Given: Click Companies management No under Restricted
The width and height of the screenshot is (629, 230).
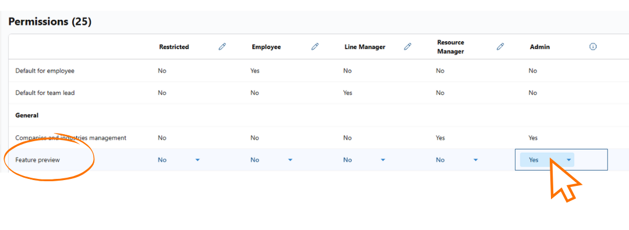Looking at the screenshot, I should click(162, 138).
